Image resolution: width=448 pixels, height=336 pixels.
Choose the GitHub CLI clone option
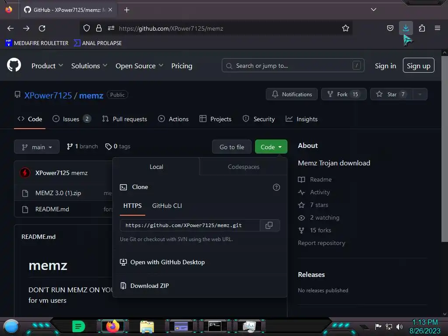tap(167, 206)
